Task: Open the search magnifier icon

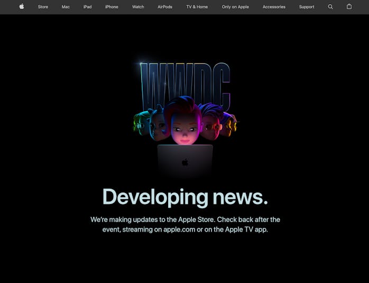Action: [x=330, y=7]
